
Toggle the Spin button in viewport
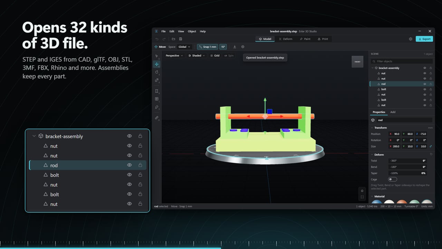pos(229,55)
